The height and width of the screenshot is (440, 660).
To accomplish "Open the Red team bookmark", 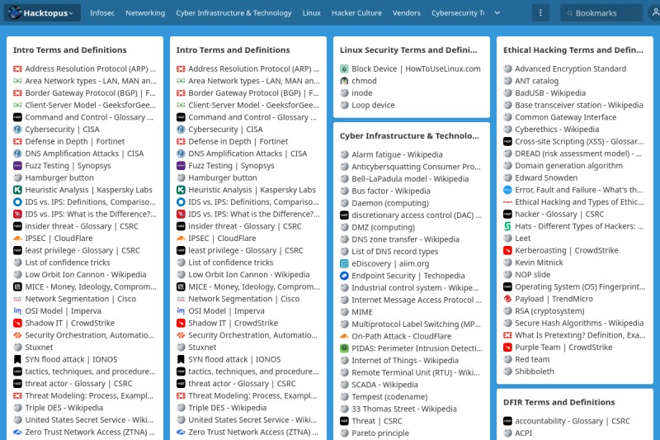I will tap(532, 360).
